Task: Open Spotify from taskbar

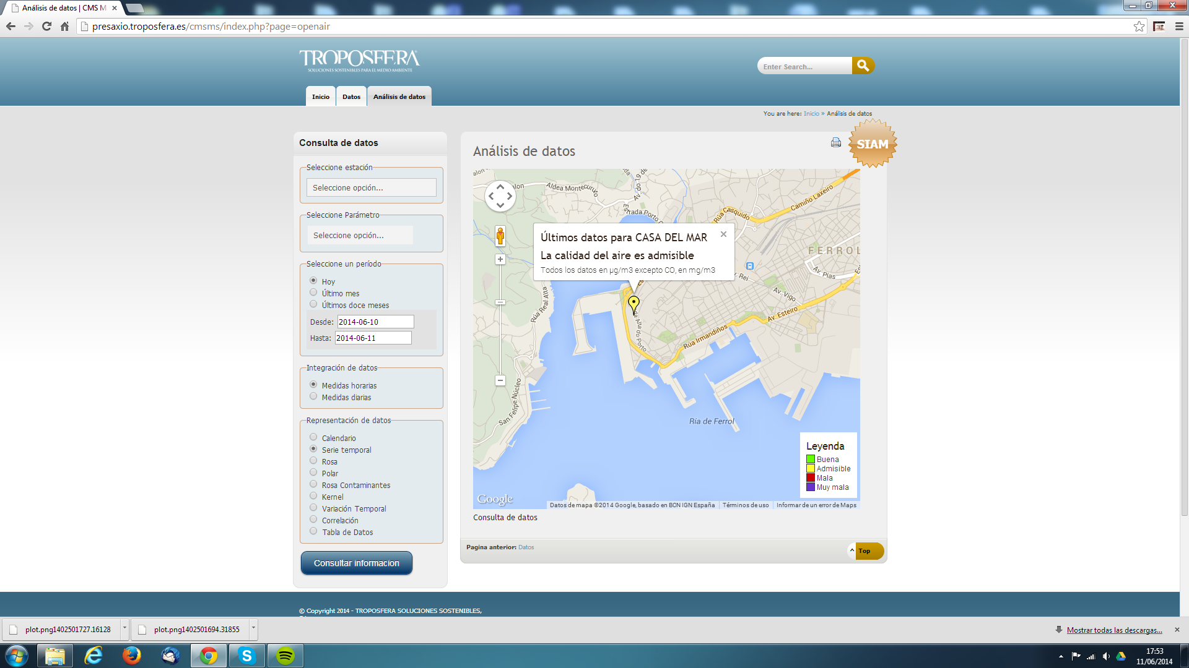Action: coord(285,656)
